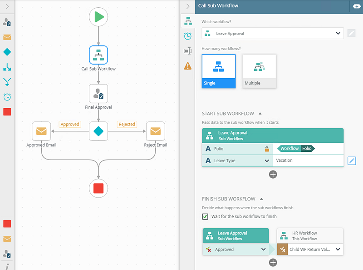Image resolution: width=363 pixels, height=270 pixels.
Task: Choose the Multiple workflows option
Action: pyautogui.click(x=259, y=71)
